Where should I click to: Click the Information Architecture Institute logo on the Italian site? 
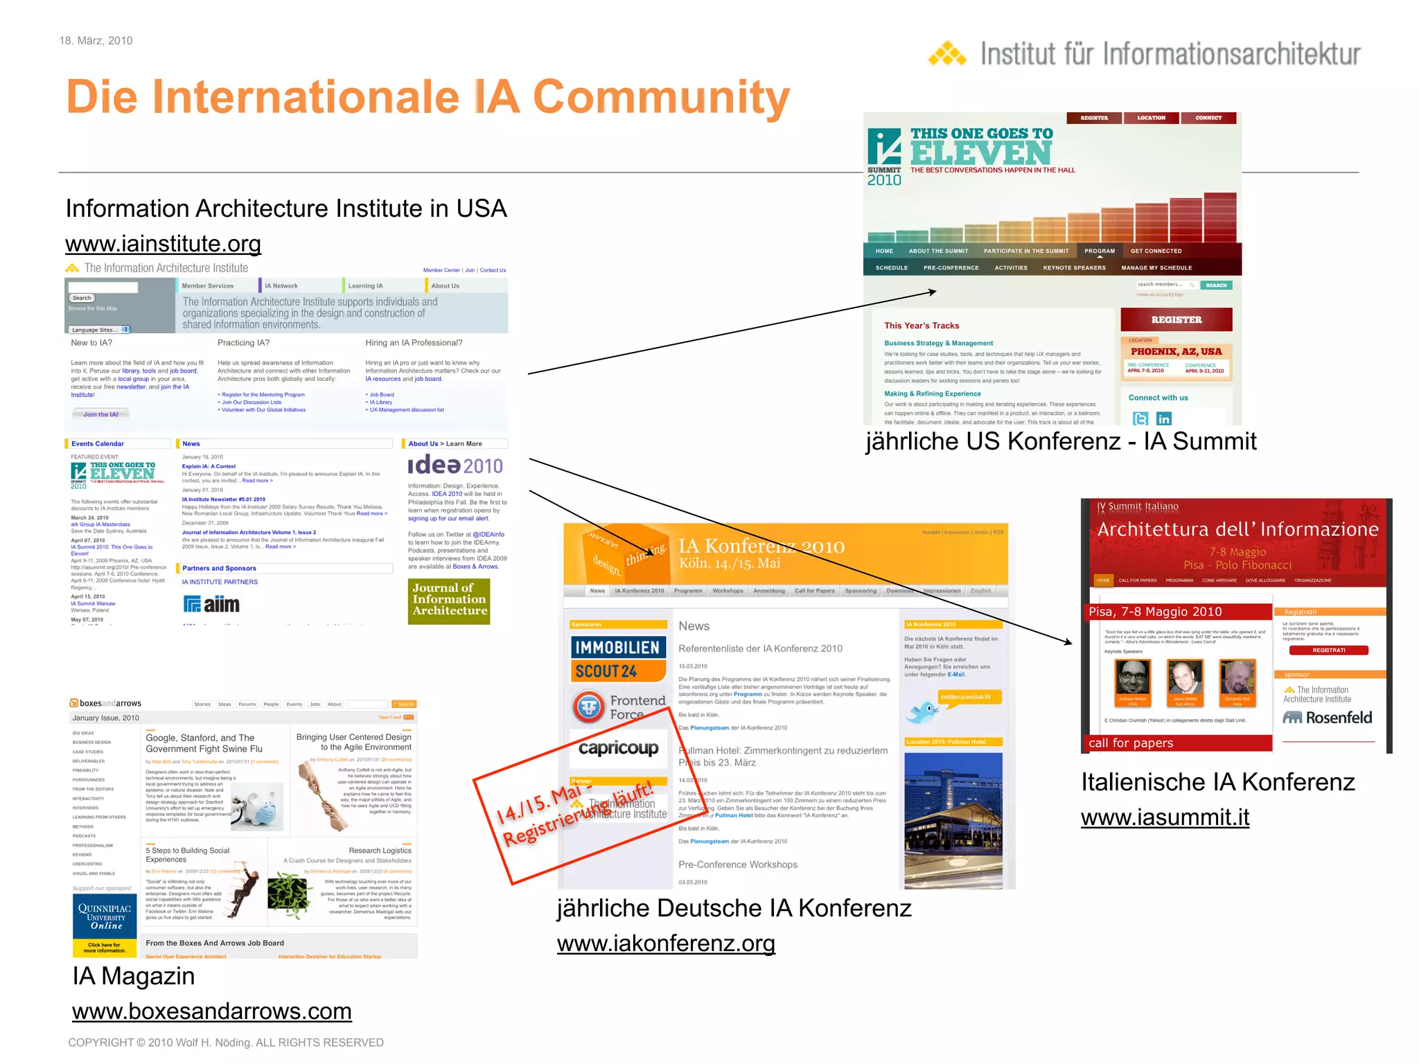pos(1316,694)
